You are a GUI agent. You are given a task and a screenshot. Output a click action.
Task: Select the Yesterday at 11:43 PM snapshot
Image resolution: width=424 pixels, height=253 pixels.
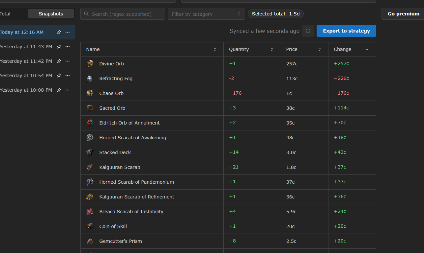click(26, 47)
